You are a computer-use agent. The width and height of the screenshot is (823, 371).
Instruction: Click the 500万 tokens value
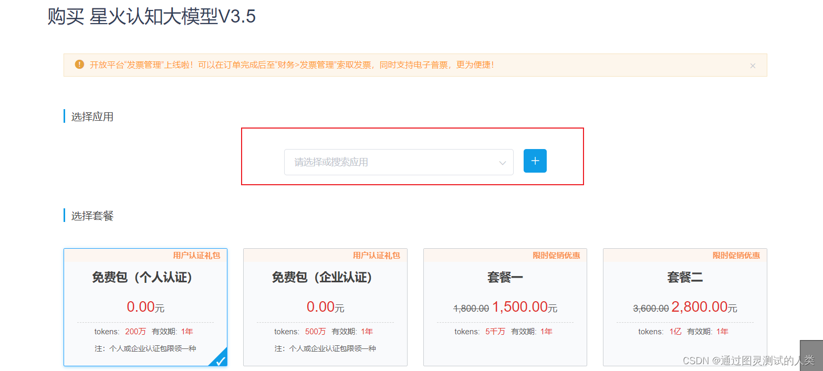click(x=315, y=332)
